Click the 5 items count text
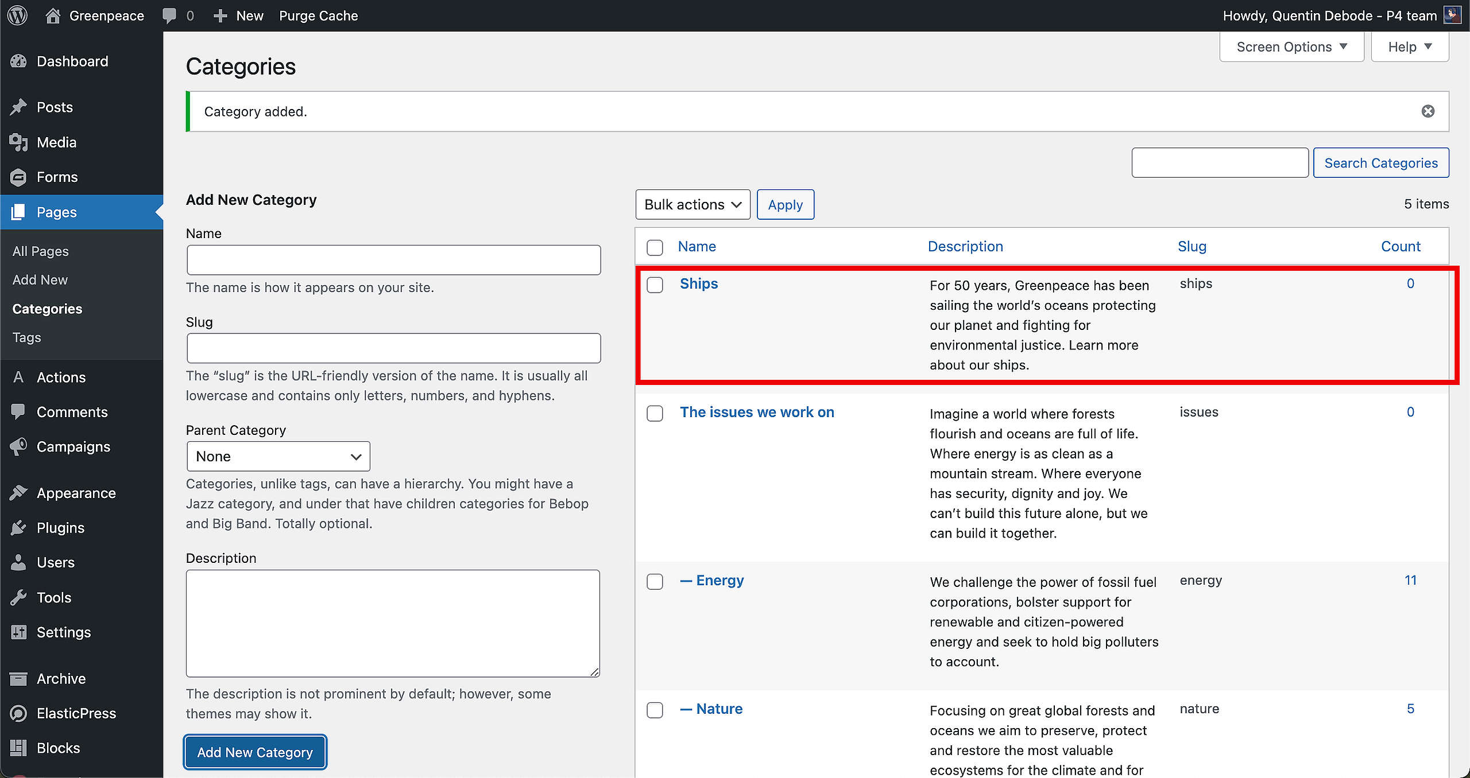Viewport: 1470px width, 778px height. tap(1426, 204)
